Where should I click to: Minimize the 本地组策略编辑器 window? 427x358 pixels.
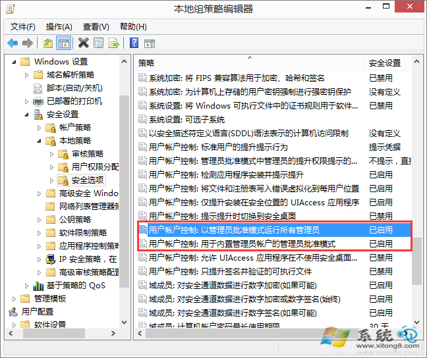coord(368,7)
